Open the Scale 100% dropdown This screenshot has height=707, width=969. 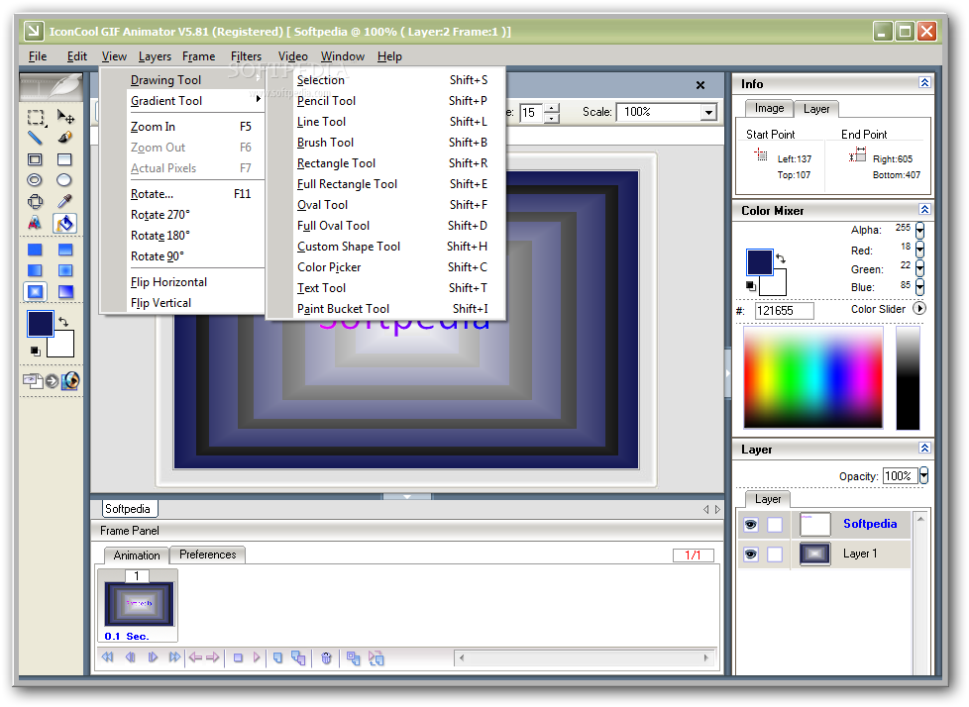(x=708, y=112)
